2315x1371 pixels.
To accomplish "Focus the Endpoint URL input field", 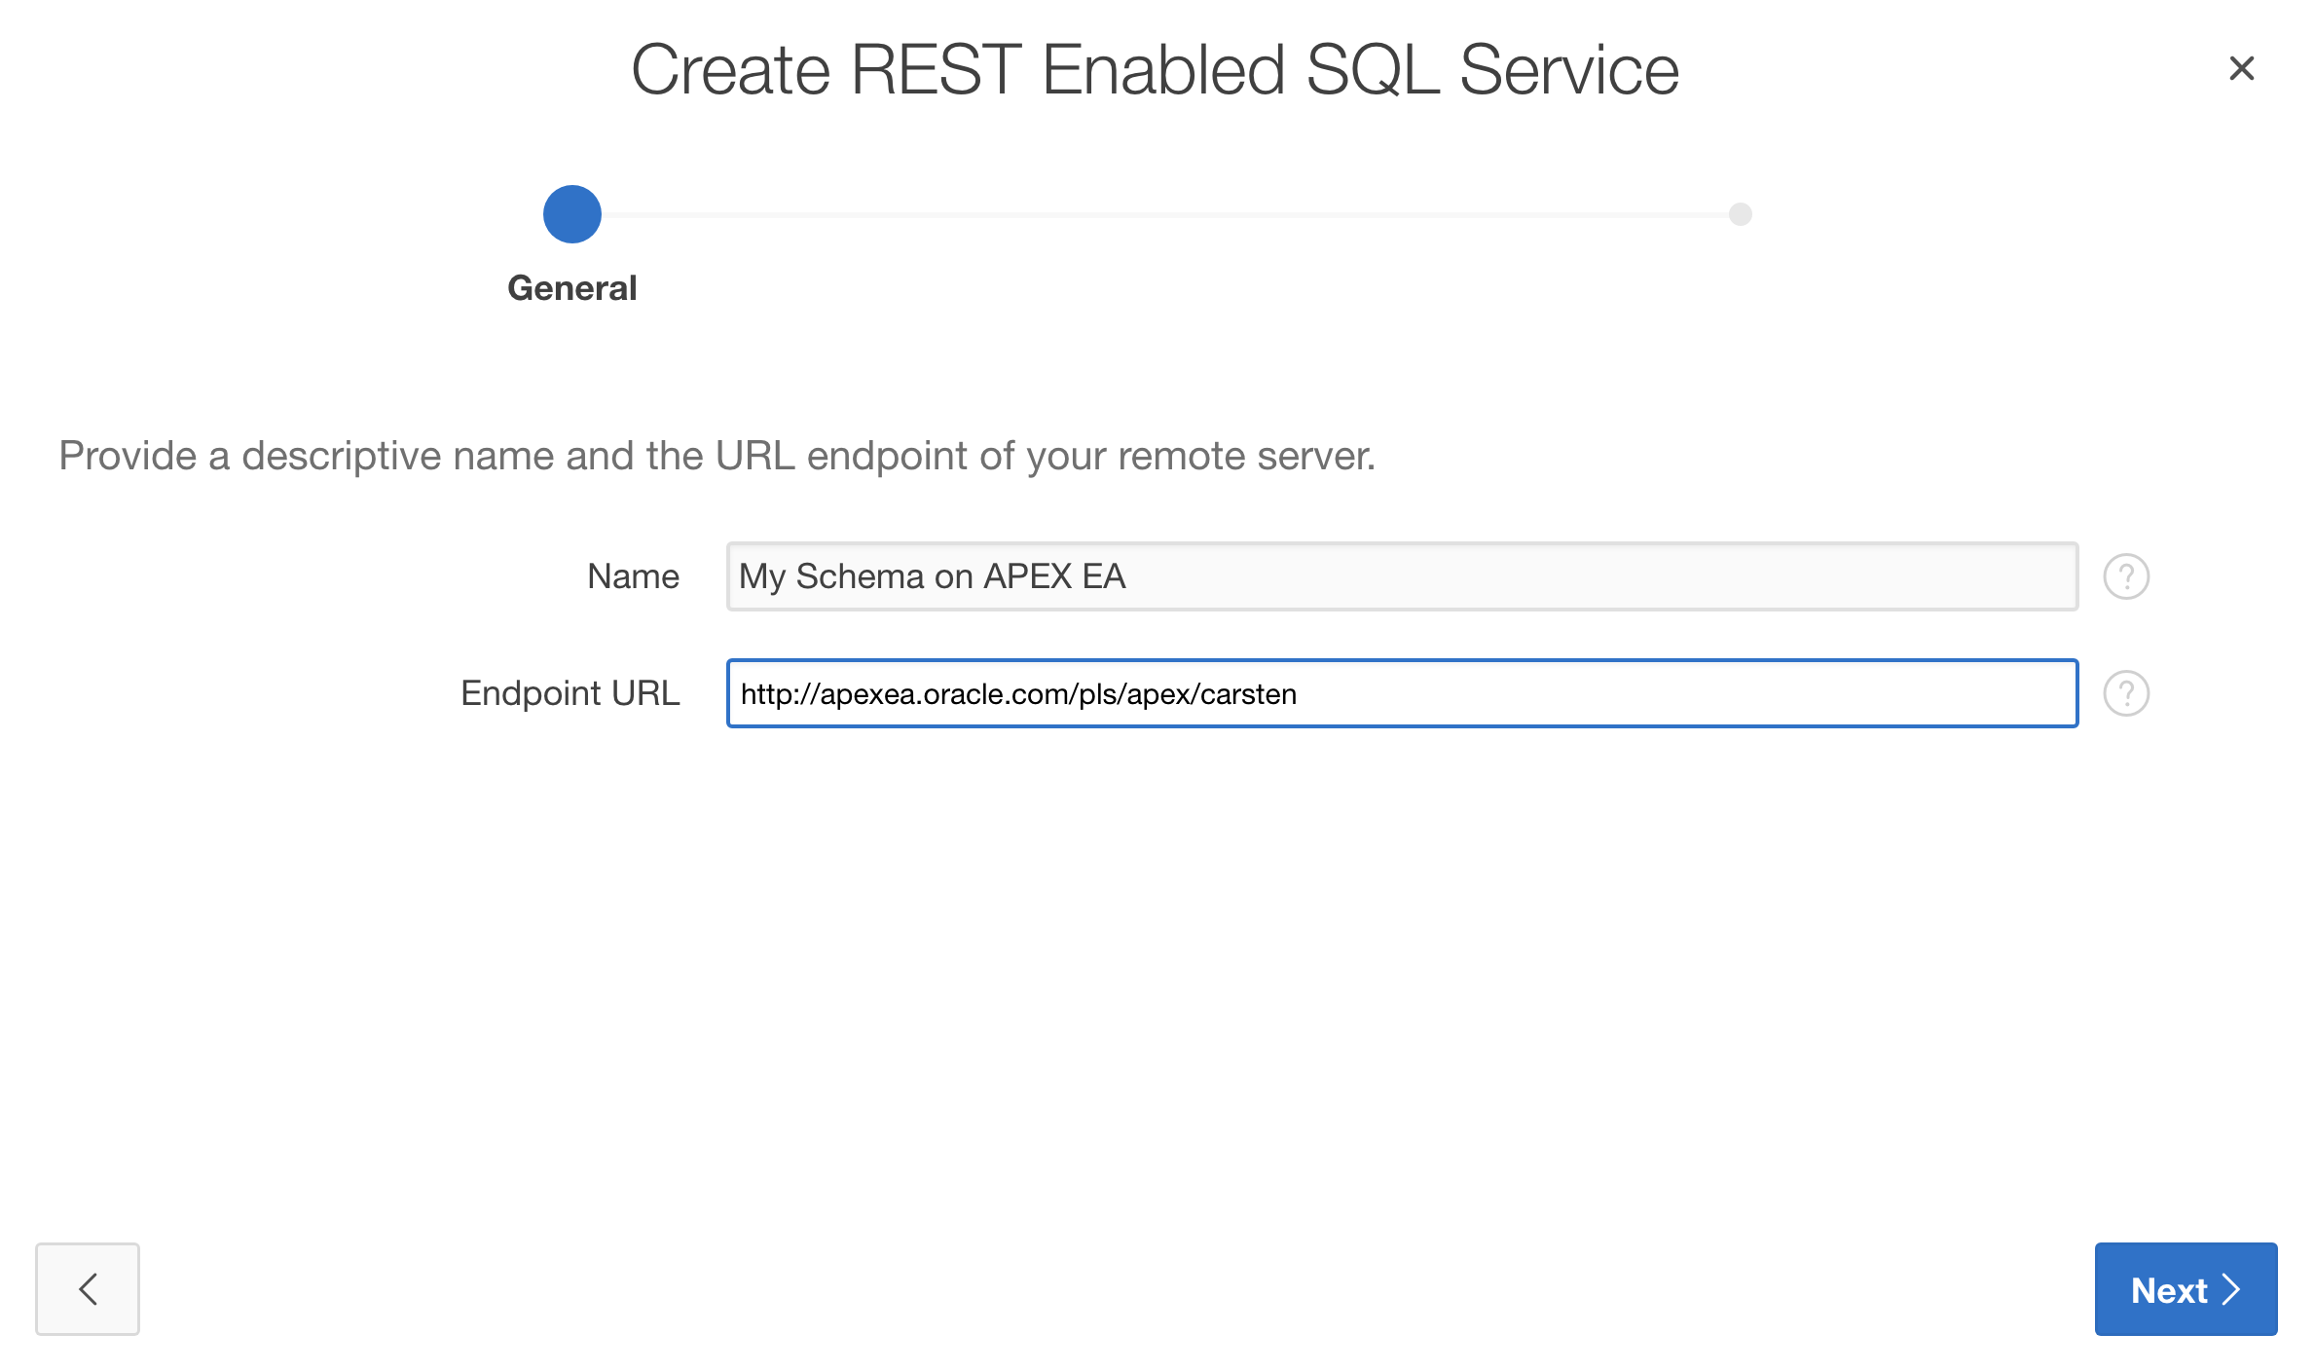I will (1655, 693).
